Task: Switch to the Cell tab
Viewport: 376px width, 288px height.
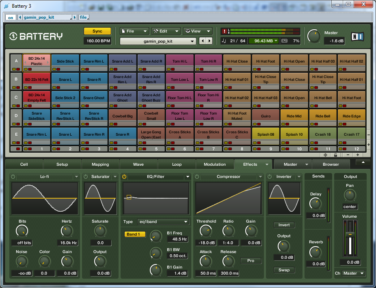Action: [24, 164]
